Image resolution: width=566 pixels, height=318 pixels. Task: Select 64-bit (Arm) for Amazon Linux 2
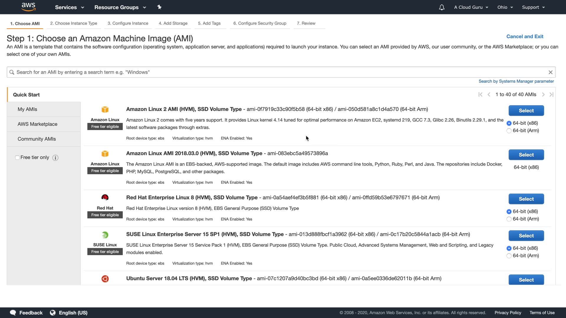click(x=509, y=131)
